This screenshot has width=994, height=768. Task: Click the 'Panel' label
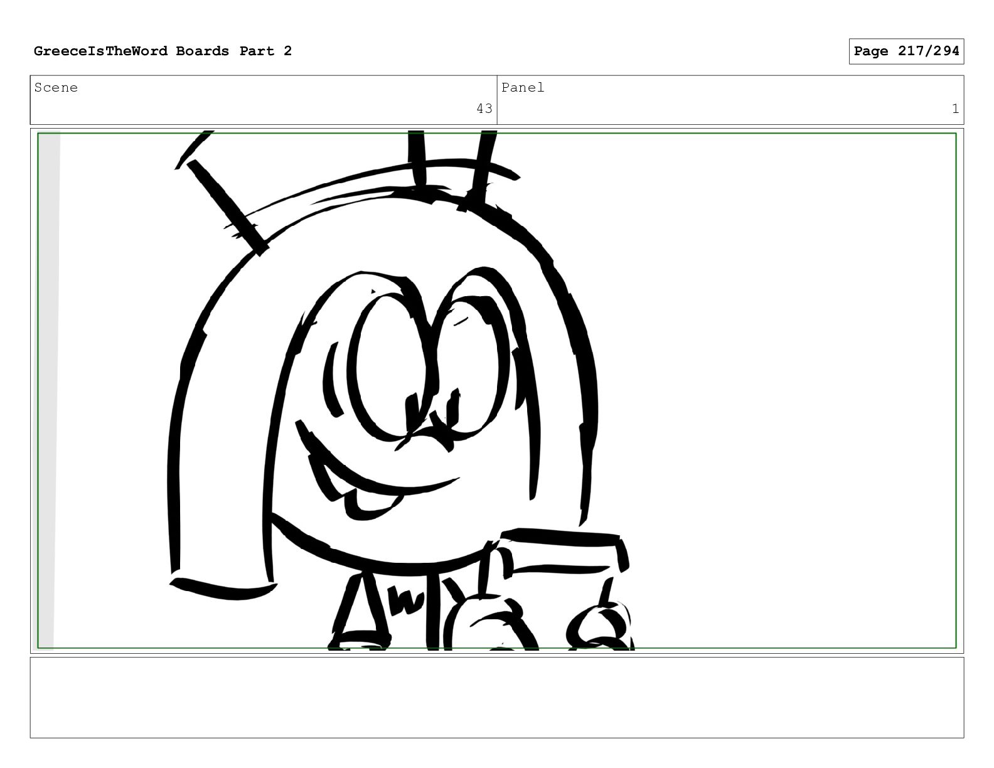(523, 88)
